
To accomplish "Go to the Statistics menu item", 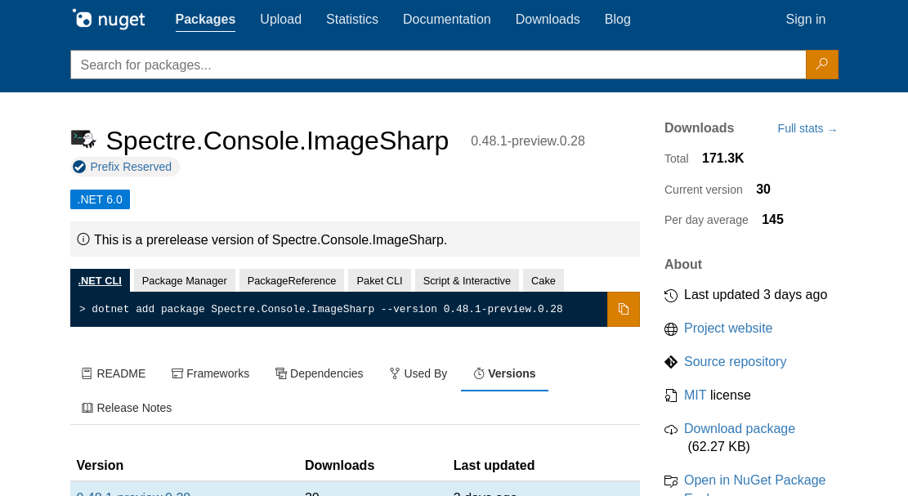I will 351,20.
